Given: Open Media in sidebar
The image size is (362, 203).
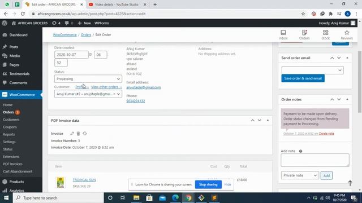Looking at the screenshot, I should pos(14,56).
